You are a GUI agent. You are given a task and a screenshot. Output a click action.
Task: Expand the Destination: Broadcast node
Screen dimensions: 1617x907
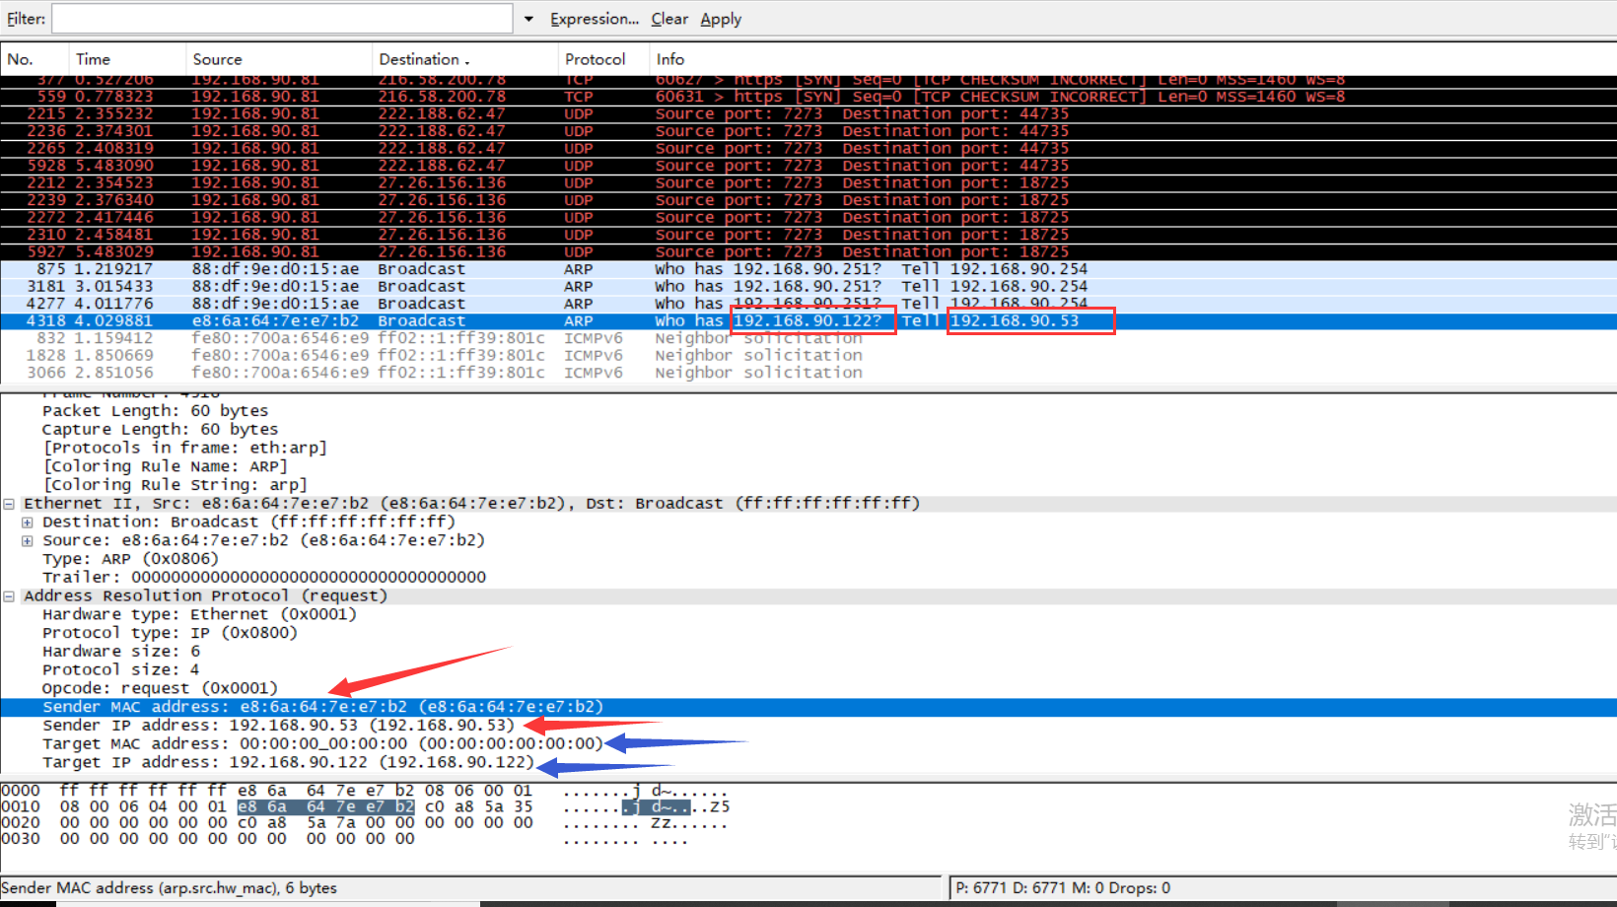[x=28, y=523]
